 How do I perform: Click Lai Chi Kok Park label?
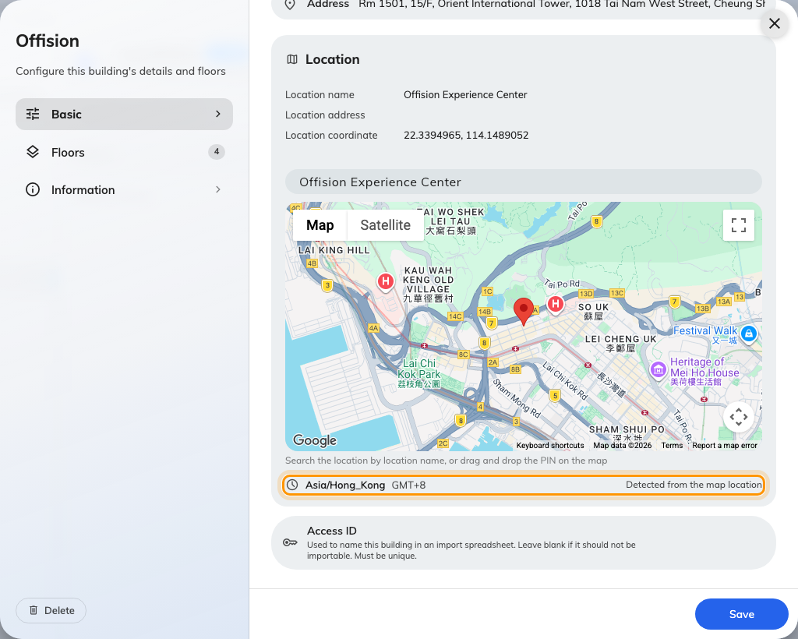pyautogui.click(x=418, y=373)
